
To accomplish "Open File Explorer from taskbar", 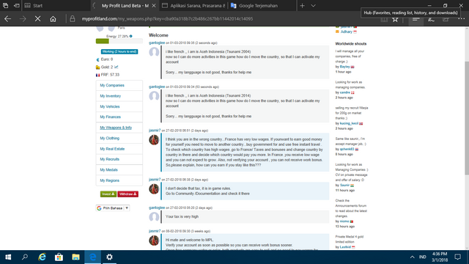I will click(75, 257).
